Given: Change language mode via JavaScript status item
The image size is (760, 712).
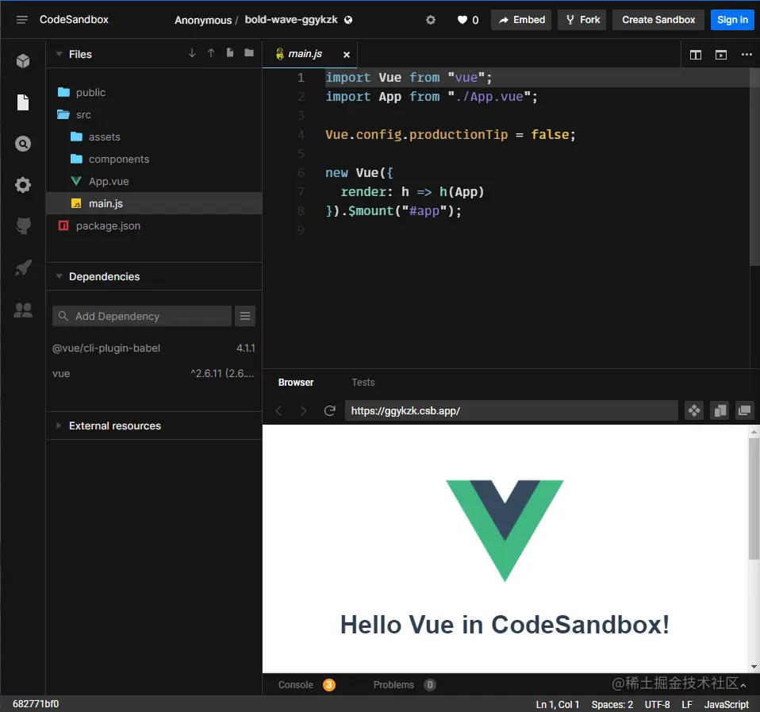Looking at the screenshot, I should click(x=726, y=704).
